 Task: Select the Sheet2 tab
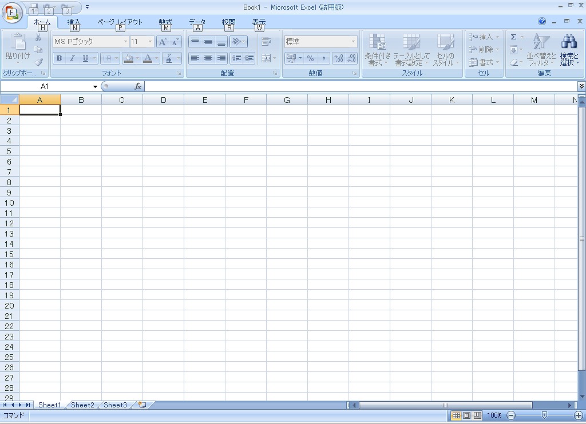(82, 405)
